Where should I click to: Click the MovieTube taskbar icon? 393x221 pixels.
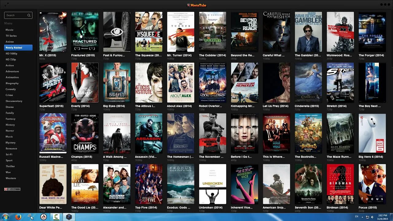tap(69, 217)
